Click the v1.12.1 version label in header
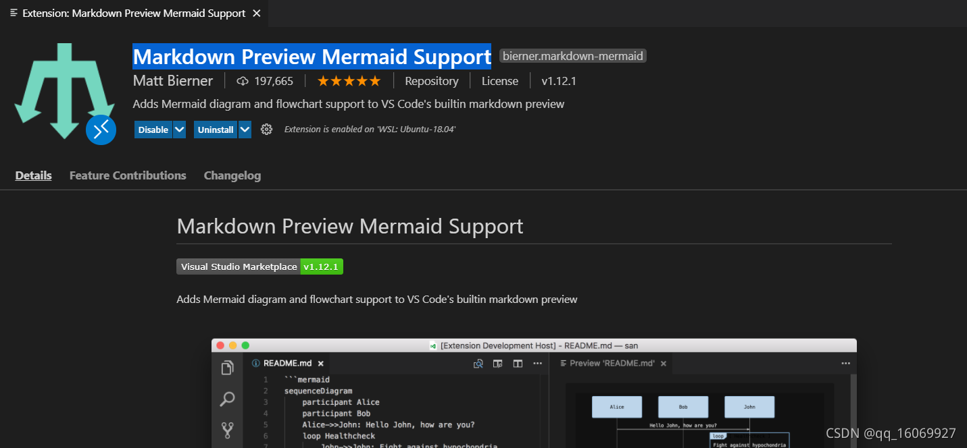Image resolution: width=967 pixels, height=448 pixels. [559, 81]
